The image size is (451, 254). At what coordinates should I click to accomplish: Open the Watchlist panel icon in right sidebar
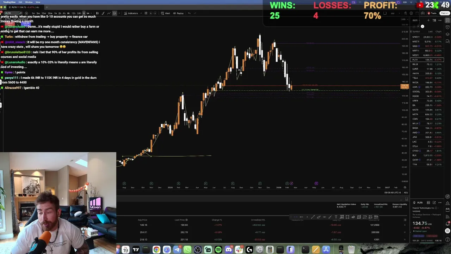[x=447, y=20]
